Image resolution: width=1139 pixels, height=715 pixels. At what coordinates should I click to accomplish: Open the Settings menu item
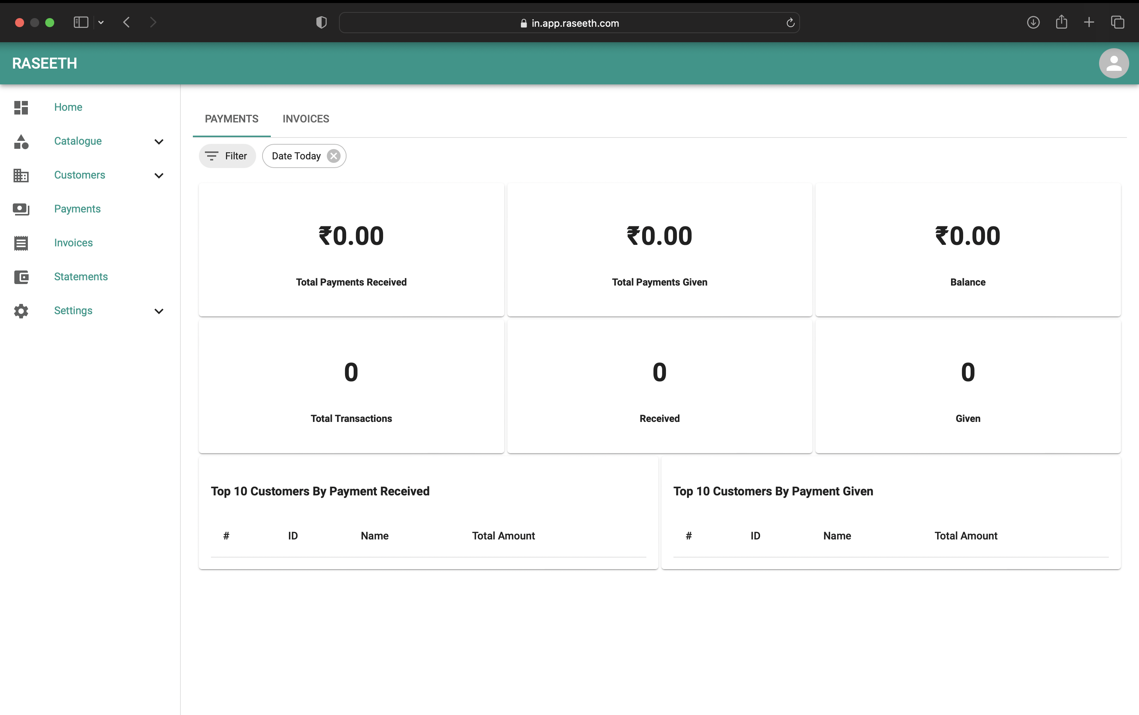point(73,311)
